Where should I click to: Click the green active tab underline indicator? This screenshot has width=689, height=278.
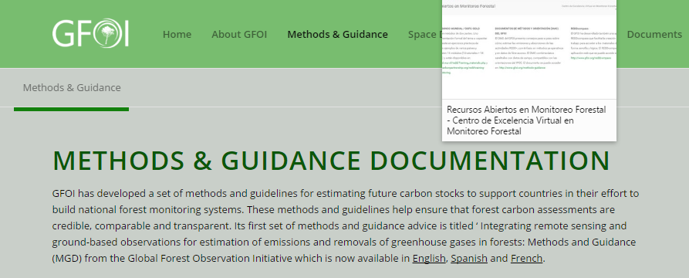(x=71, y=109)
